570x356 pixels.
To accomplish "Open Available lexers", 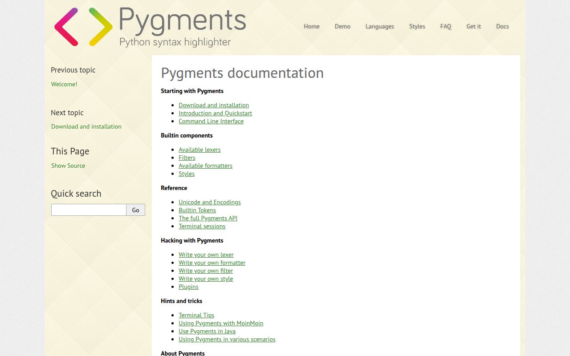I will pos(199,150).
